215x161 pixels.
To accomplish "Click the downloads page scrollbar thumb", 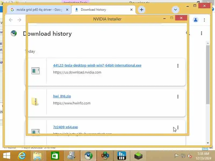I will (208, 75).
